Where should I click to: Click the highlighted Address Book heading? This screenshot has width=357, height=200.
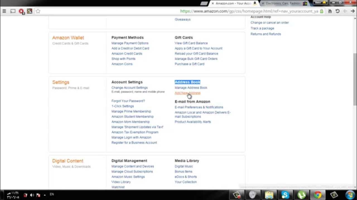click(x=187, y=82)
